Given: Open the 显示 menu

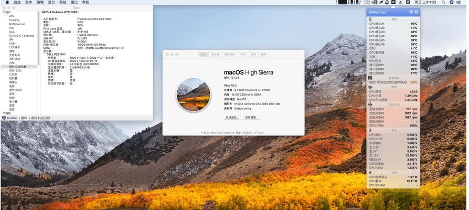Looking at the screenshot, I should click(51, 2).
